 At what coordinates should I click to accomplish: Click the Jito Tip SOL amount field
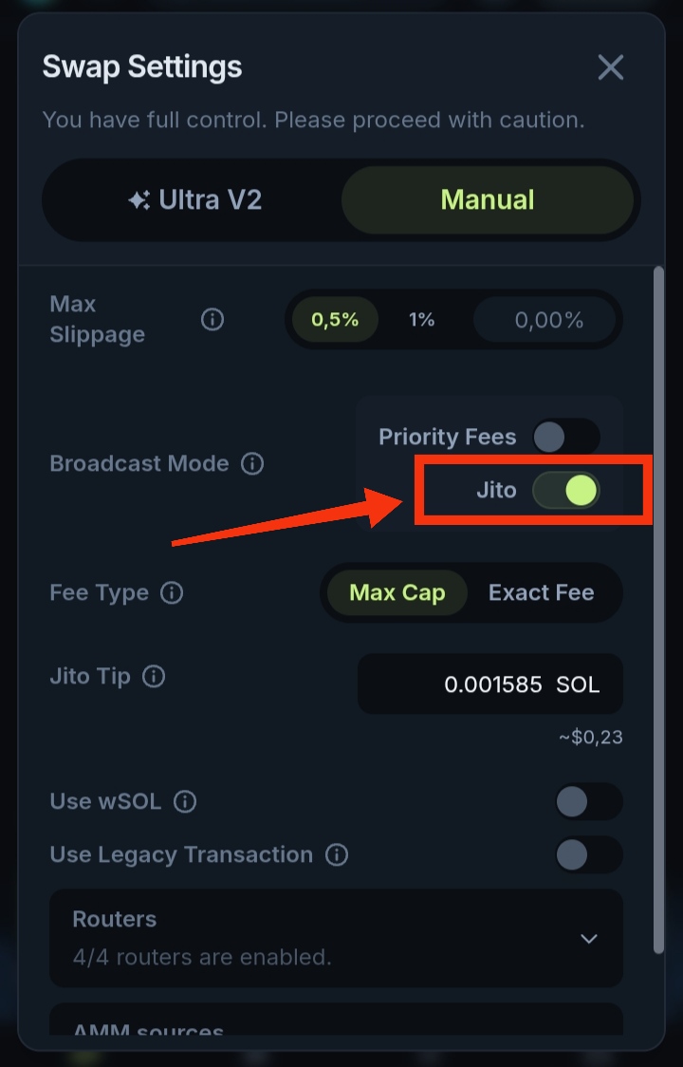click(x=489, y=684)
